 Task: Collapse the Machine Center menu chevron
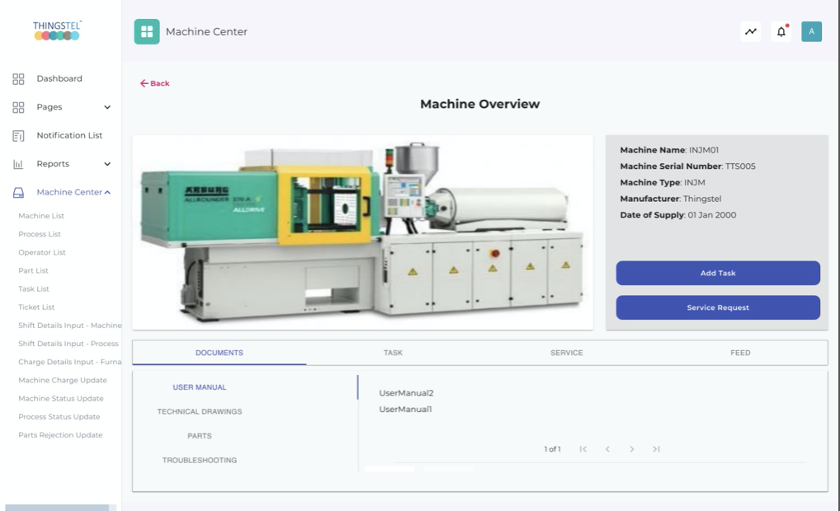point(107,192)
